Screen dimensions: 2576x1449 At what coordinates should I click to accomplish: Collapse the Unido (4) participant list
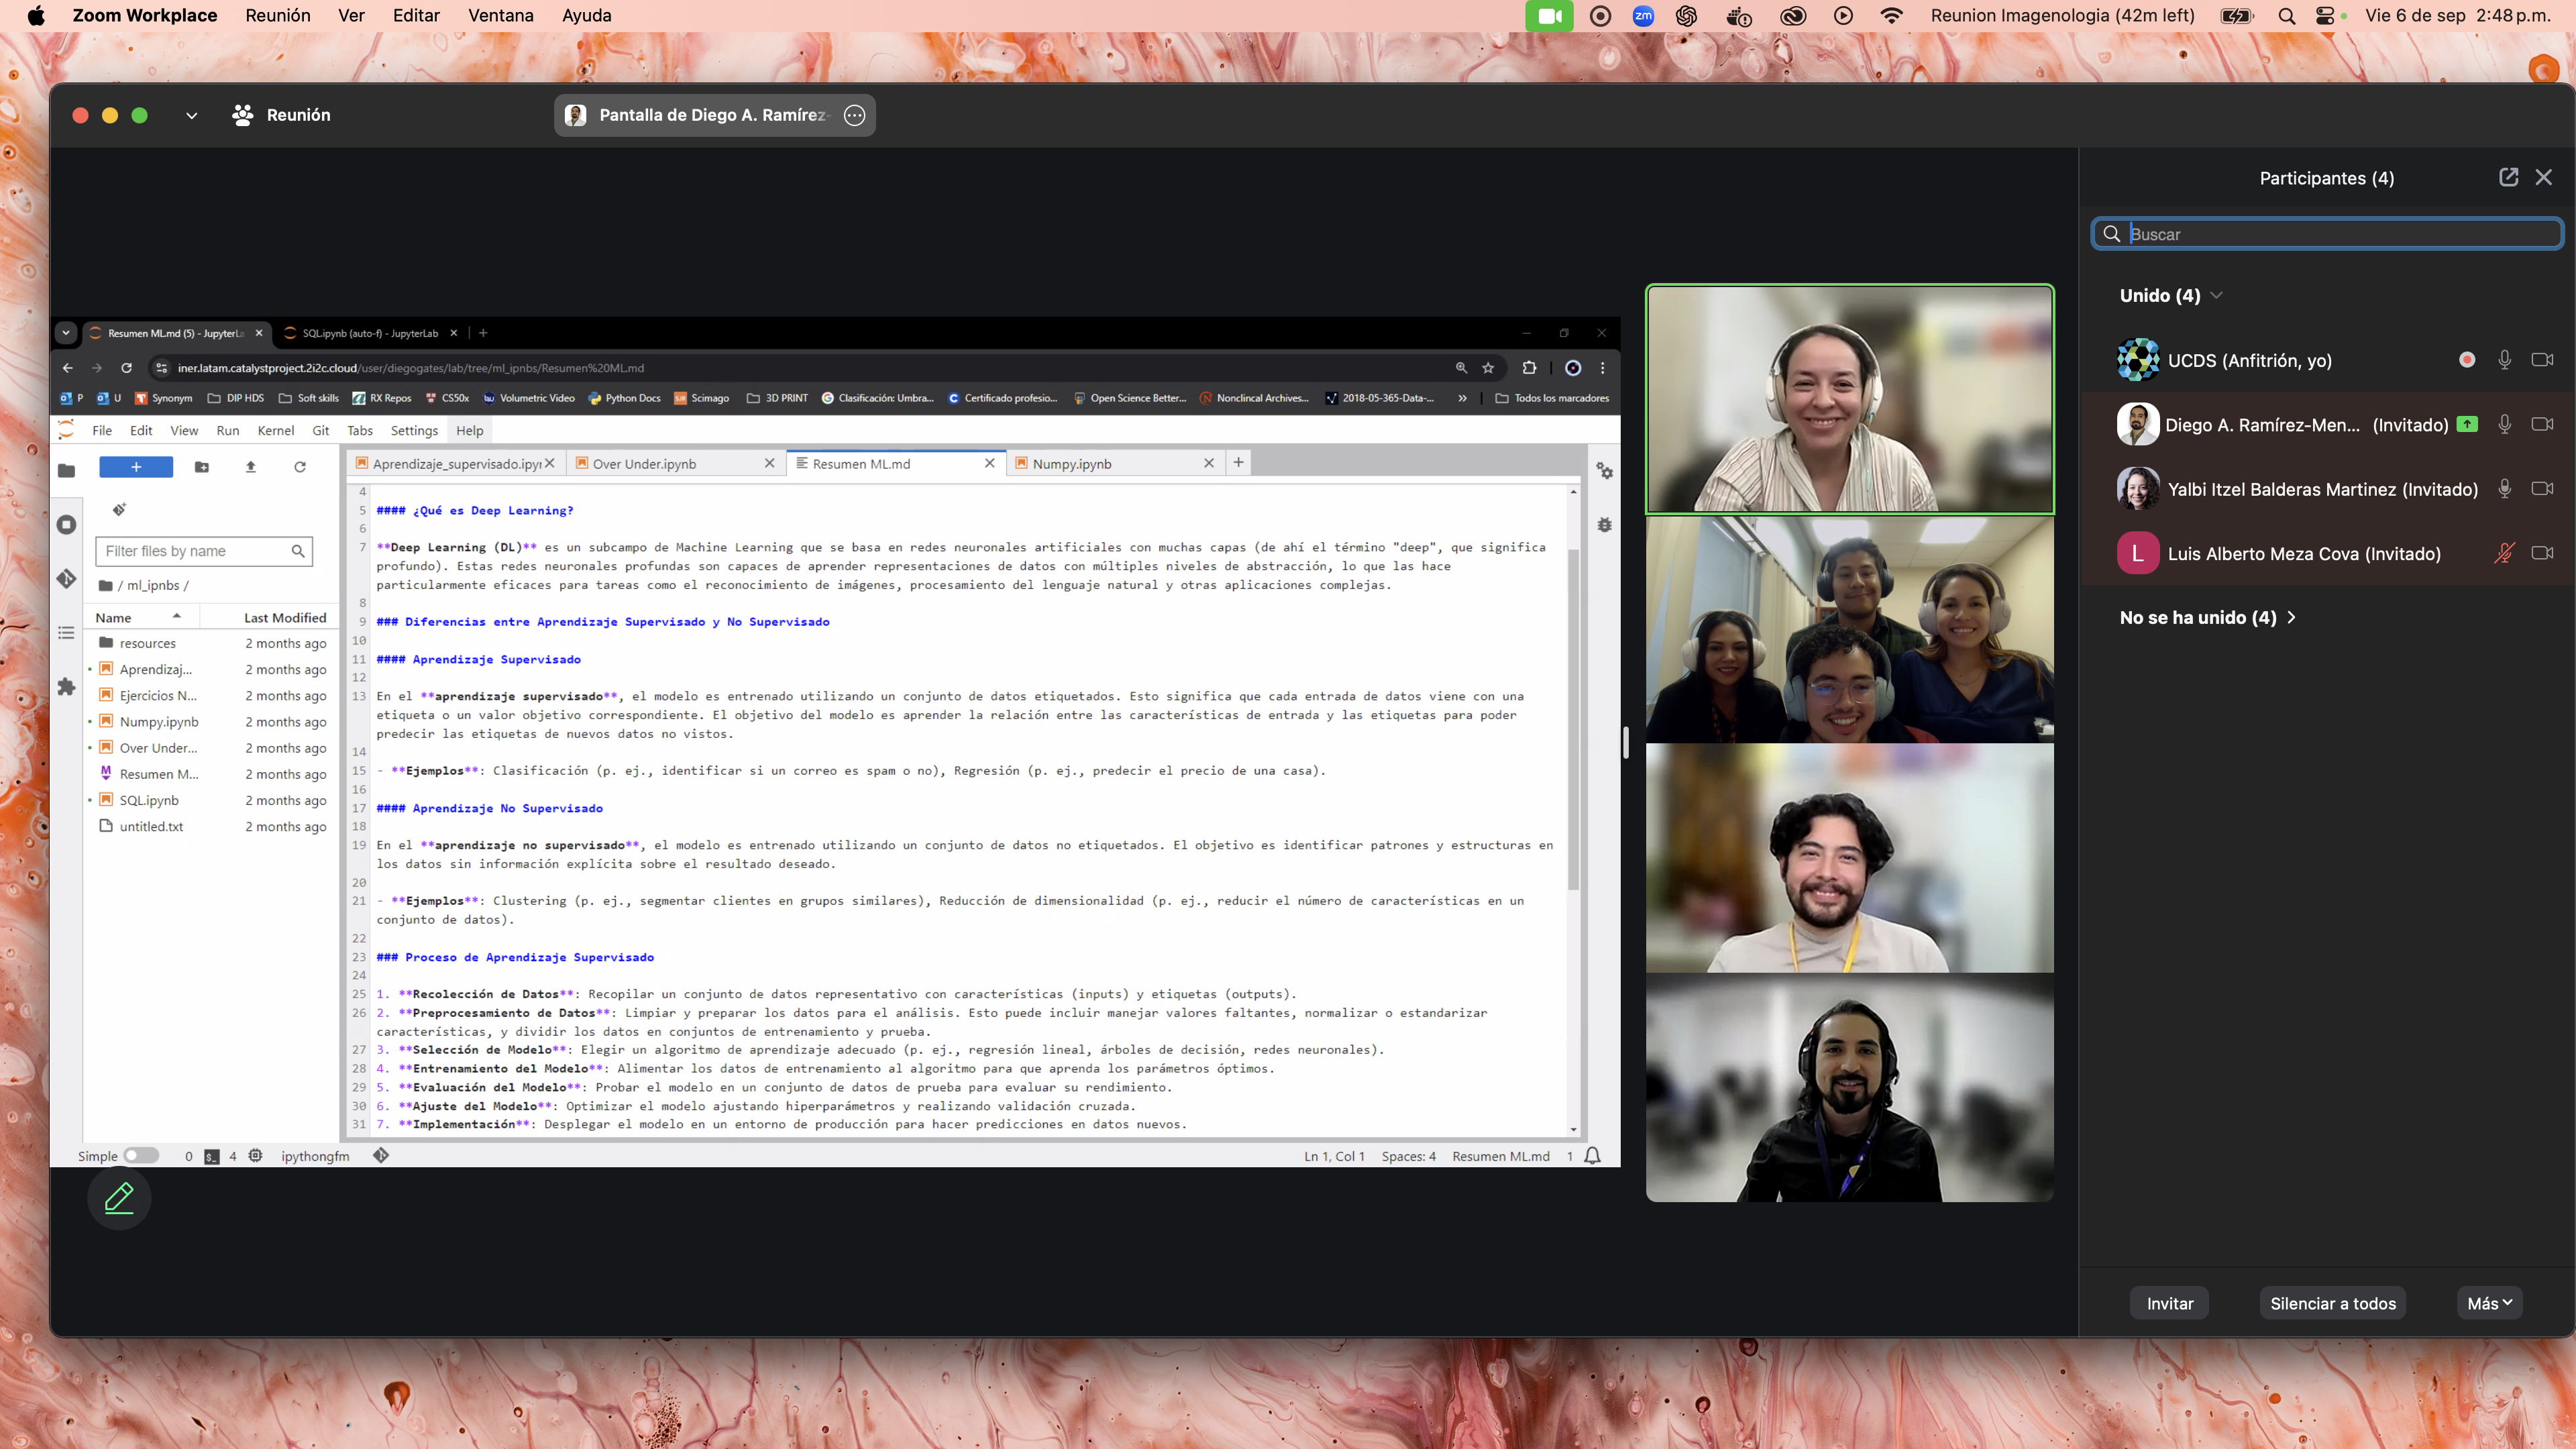coord(2218,295)
